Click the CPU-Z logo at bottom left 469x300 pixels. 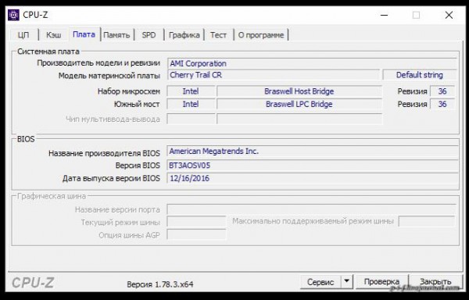click(x=33, y=282)
